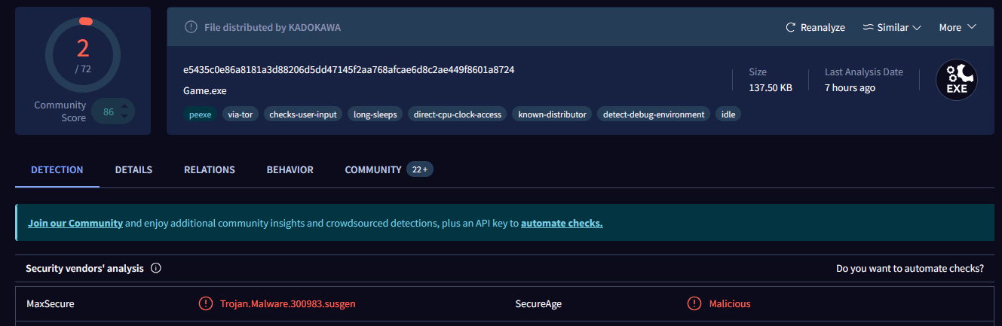The height and width of the screenshot is (326, 1002).
Task: Click info icon beside Security vendors' analysis
Action: tap(156, 269)
